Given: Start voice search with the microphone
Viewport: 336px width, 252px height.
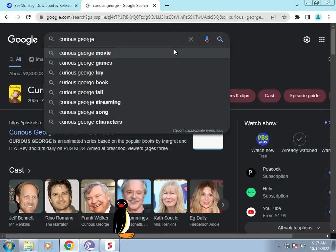Looking at the screenshot, I should [207, 39].
